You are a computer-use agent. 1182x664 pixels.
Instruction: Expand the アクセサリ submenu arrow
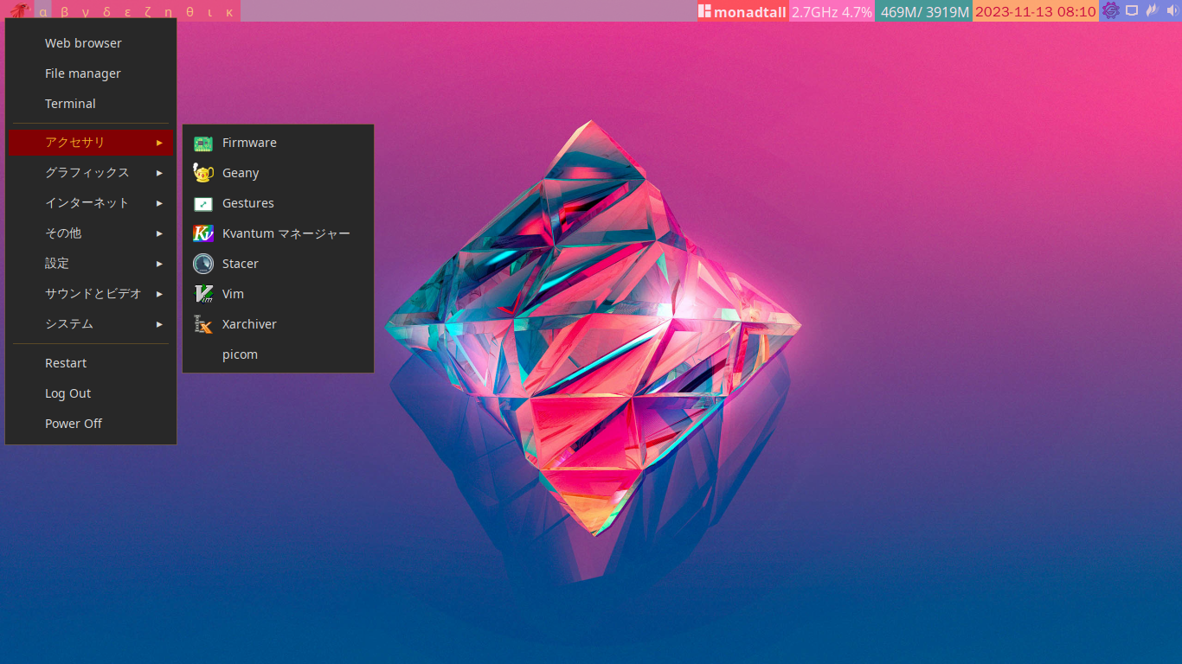point(159,143)
